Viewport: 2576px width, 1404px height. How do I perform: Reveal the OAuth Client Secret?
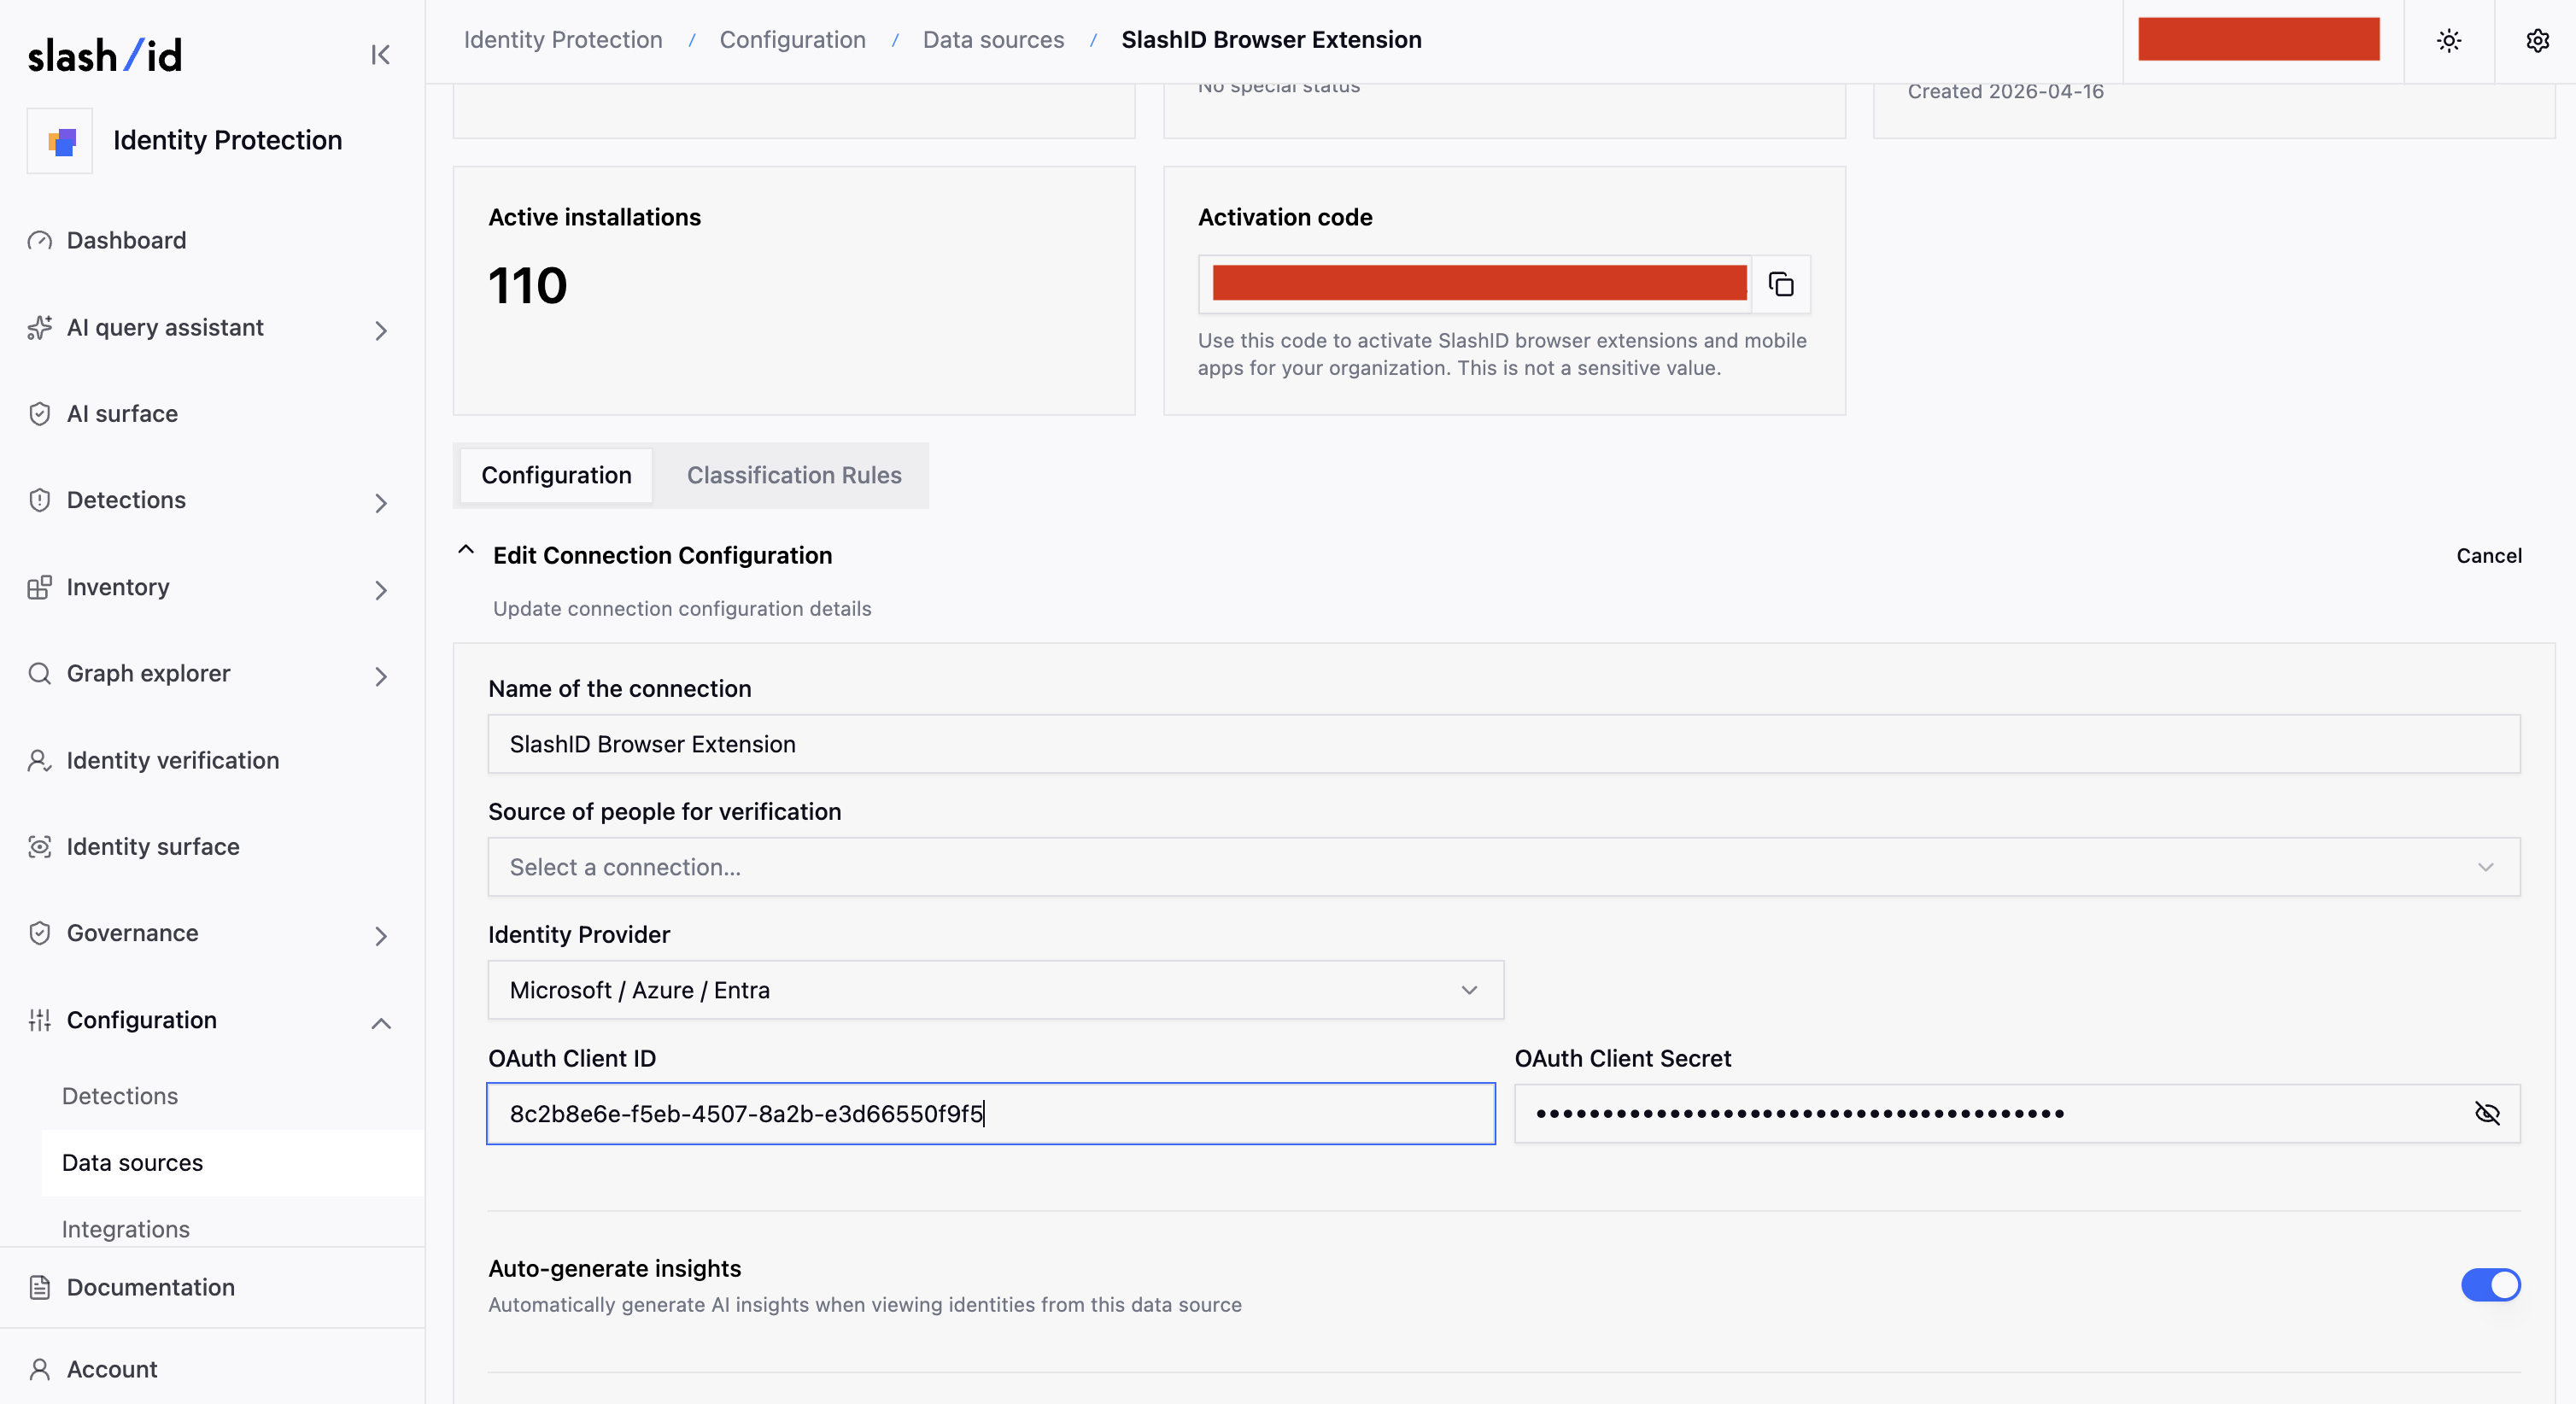click(x=2487, y=1113)
